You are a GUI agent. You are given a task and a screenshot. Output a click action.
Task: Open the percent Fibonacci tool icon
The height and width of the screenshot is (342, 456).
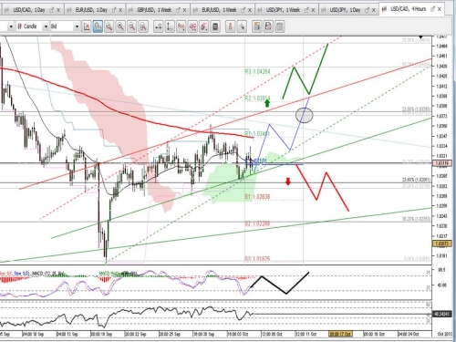click(x=192, y=26)
